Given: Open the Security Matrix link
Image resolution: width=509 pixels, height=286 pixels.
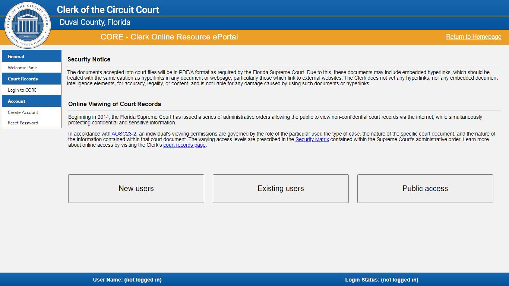Looking at the screenshot, I should pyautogui.click(x=312, y=139).
